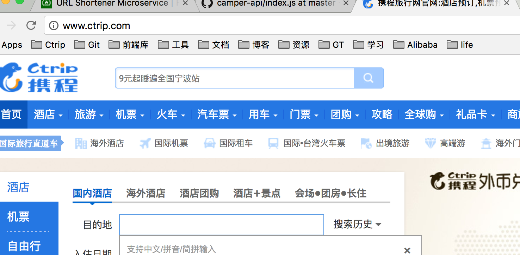Click the browser address bar URL
Viewport: 520px width, 255px height.
tap(97, 26)
